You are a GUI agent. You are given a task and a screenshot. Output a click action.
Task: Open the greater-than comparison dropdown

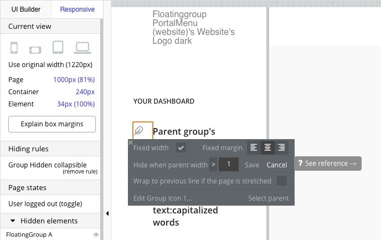tap(213, 165)
